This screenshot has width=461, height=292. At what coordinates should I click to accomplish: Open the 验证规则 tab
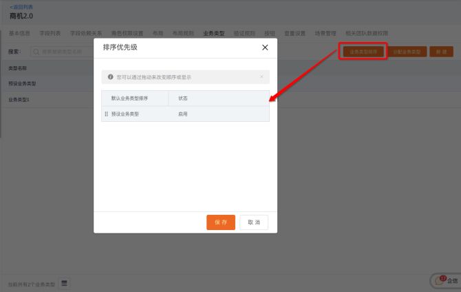(x=244, y=33)
